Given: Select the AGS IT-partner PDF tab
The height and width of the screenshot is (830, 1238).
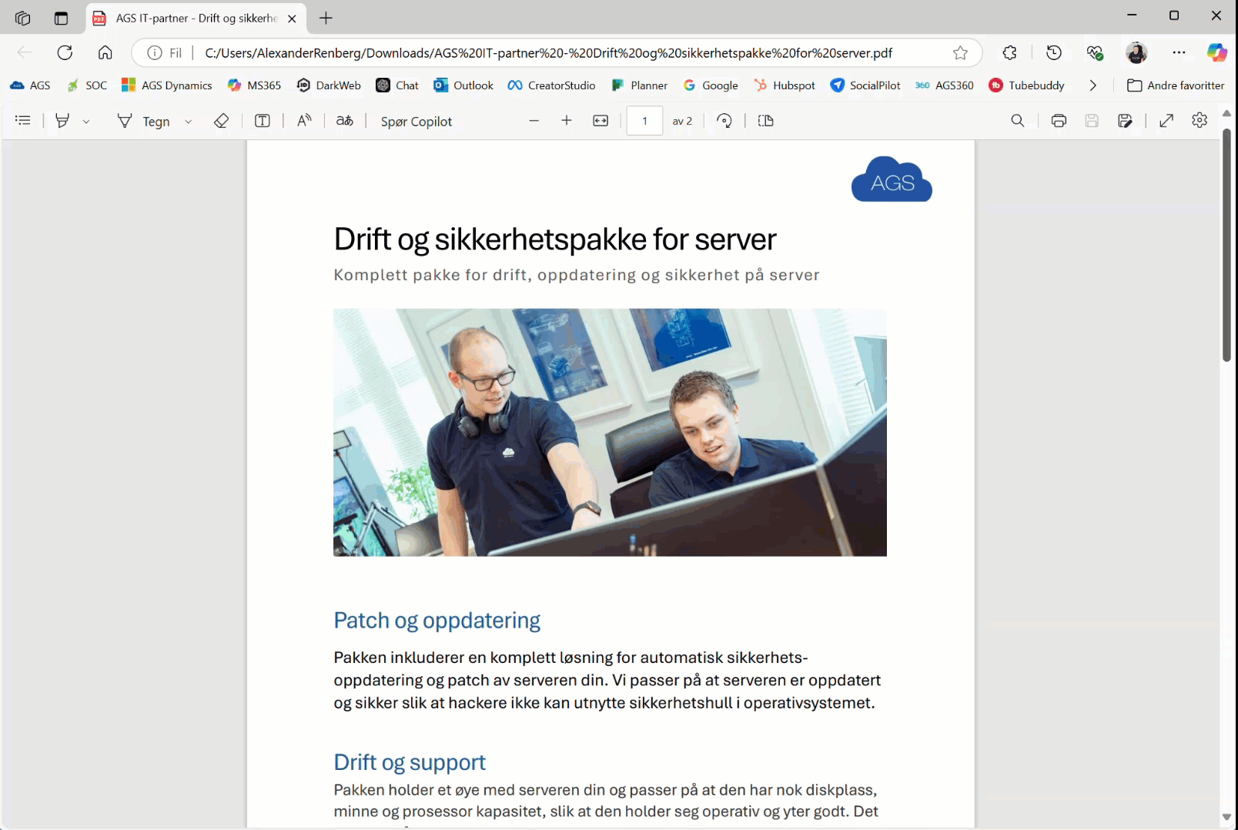Looking at the screenshot, I should pos(196,18).
